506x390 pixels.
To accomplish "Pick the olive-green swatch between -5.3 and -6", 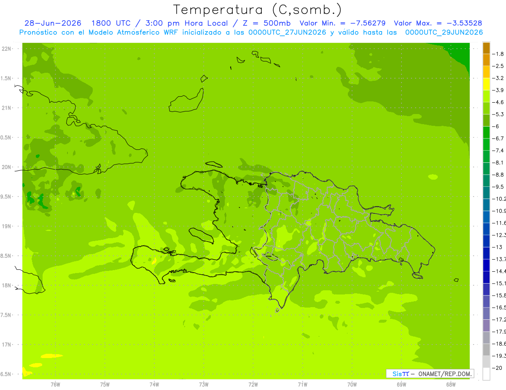I will (486, 120).
